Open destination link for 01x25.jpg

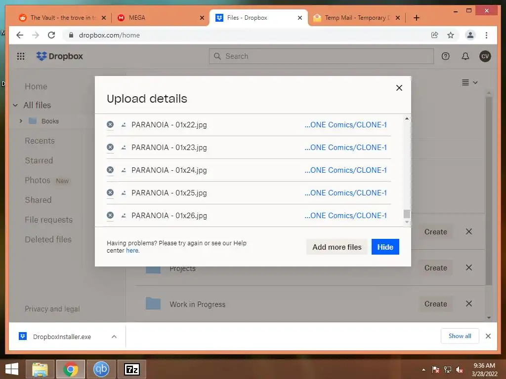click(345, 193)
